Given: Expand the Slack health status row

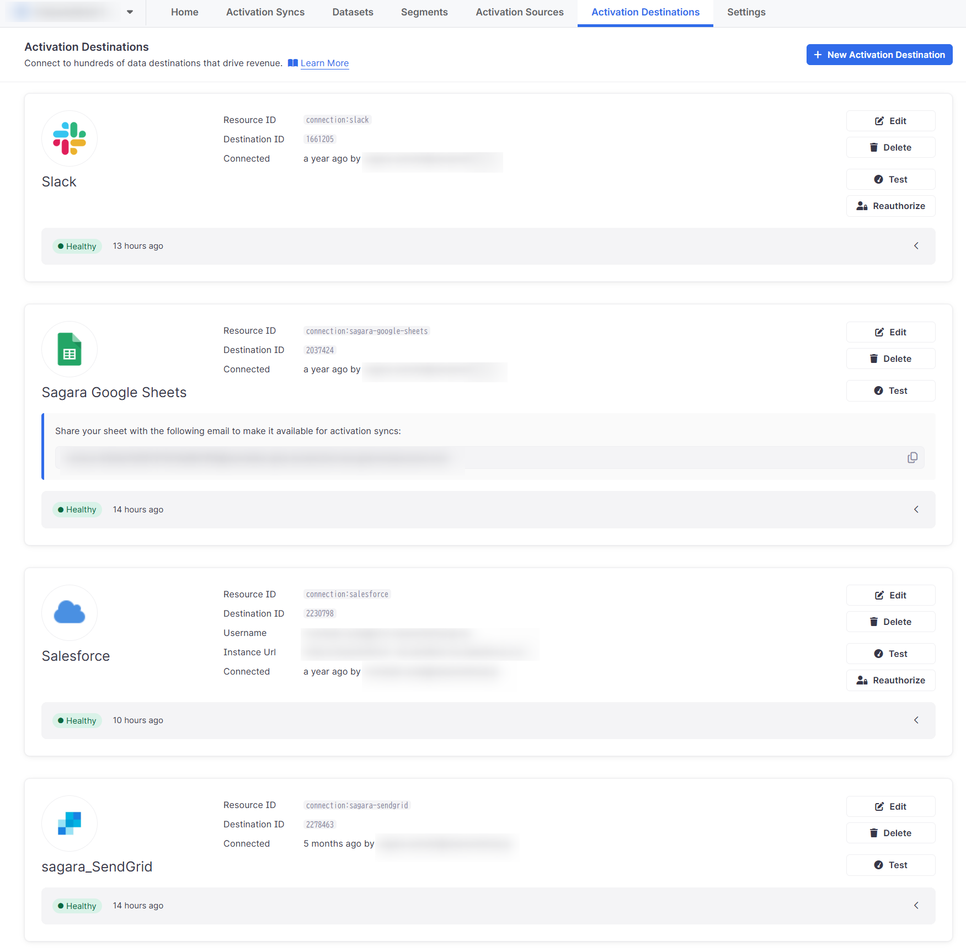Looking at the screenshot, I should click(x=916, y=246).
